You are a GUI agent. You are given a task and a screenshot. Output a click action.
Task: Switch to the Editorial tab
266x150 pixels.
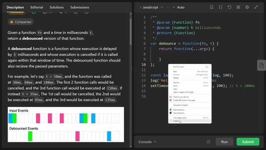point(37,7)
